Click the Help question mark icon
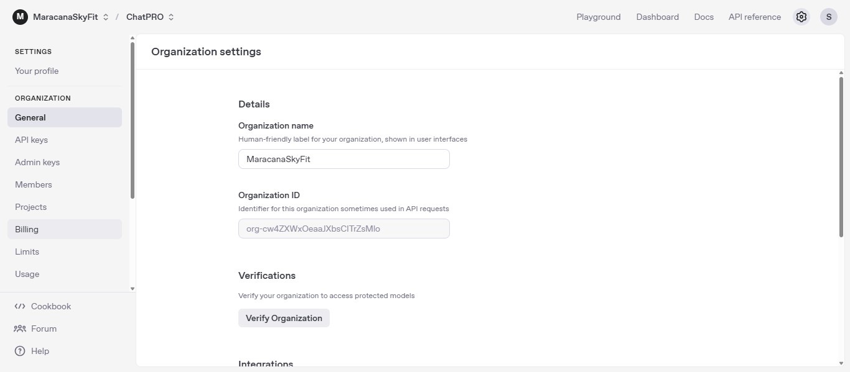850x372 pixels. coord(20,351)
